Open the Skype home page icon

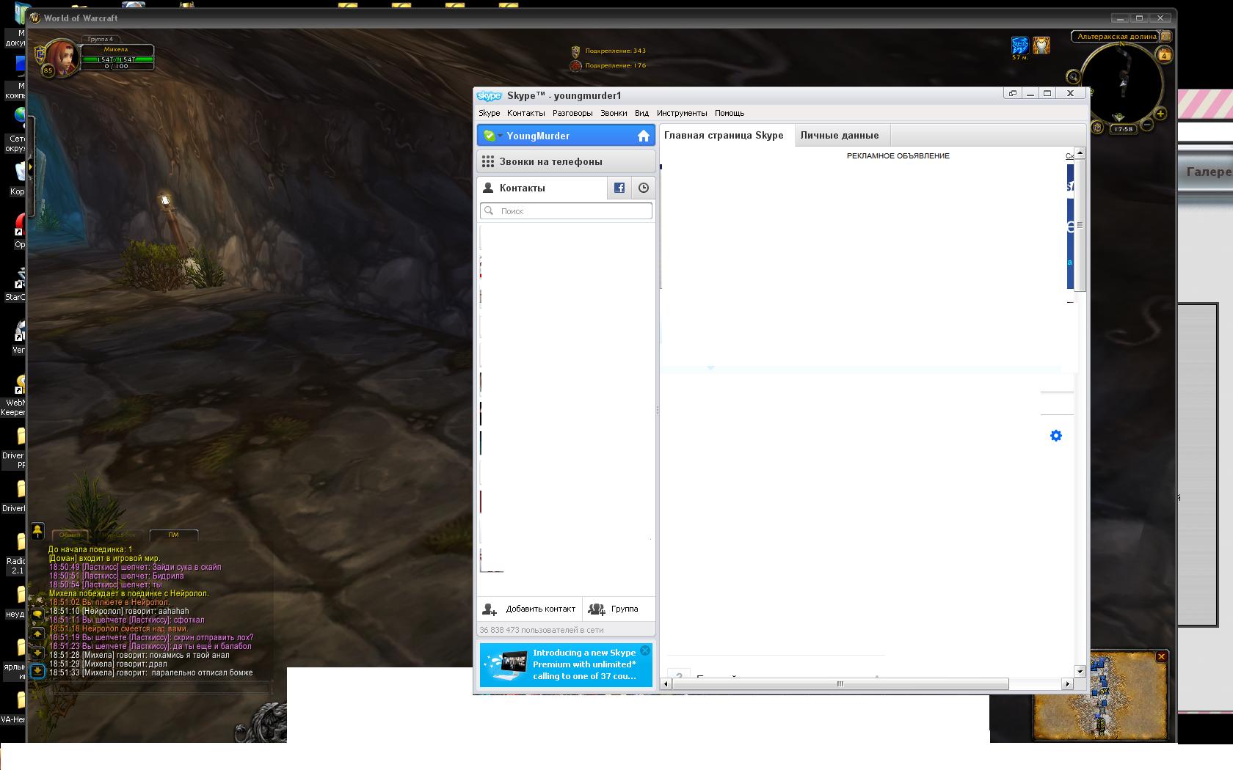tap(644, 136)
